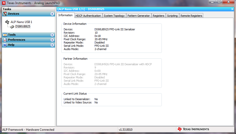Click the 'Linked to Video Source:' label

(78, 102)
